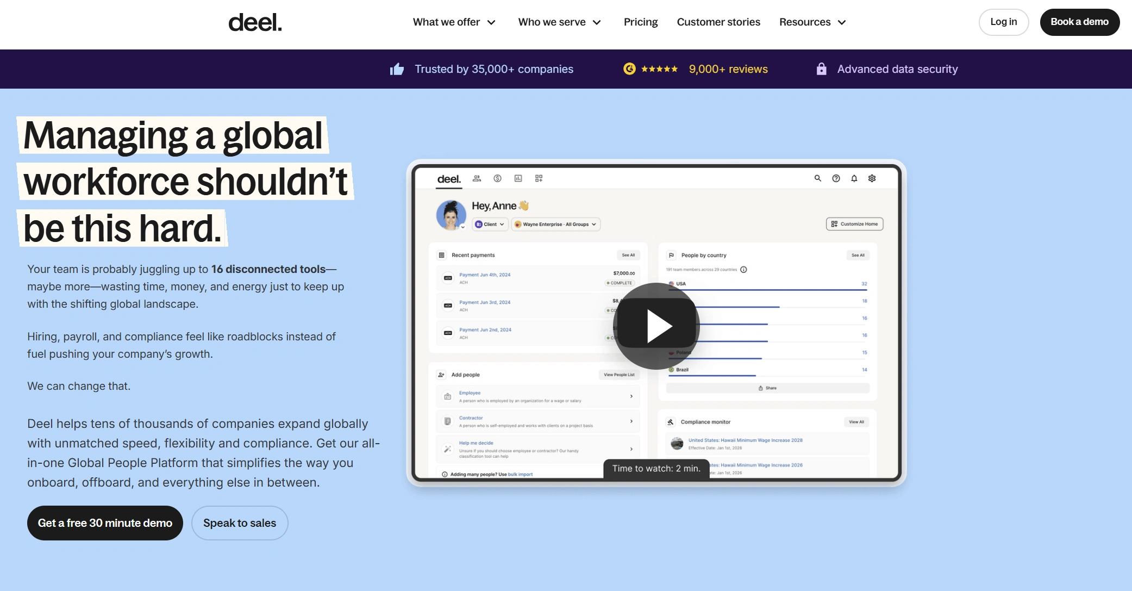Expand the Wayne Enterprise All Groups selector
The height and width of the screenshot is (591, 1132).
click(555, 224)
